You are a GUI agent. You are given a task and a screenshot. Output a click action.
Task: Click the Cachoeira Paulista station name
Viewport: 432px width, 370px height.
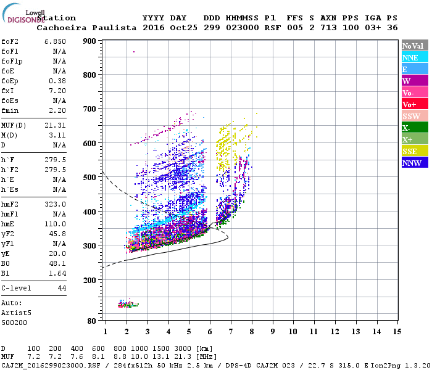click(x=86, y=28)
